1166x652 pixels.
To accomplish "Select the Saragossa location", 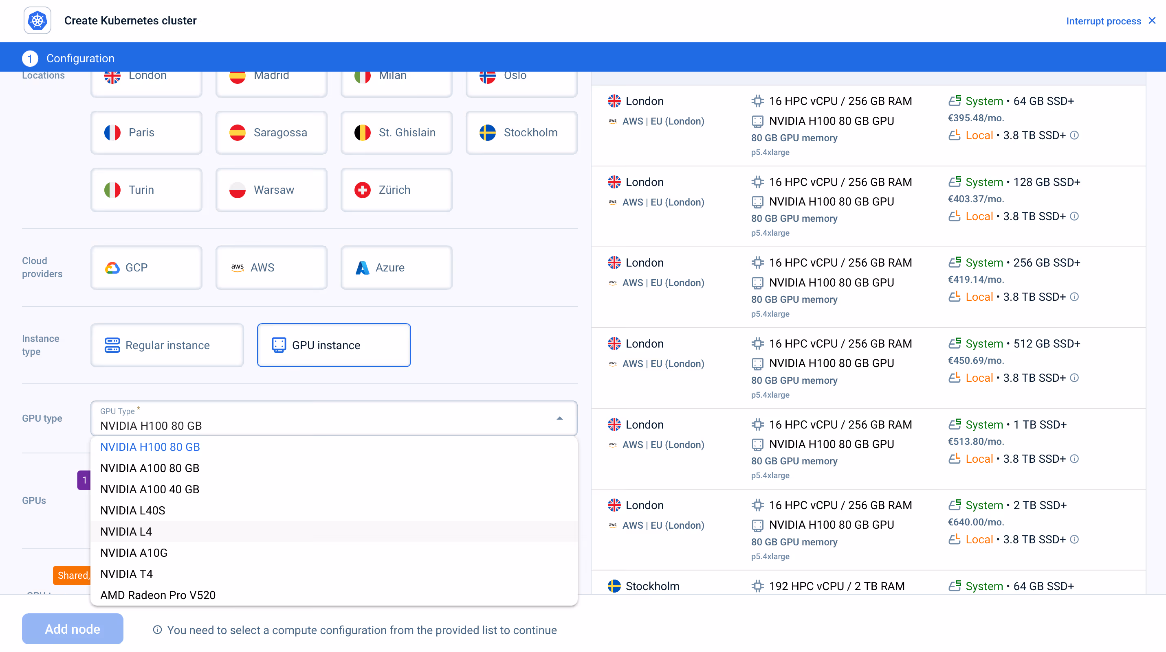I will point(271,133).
